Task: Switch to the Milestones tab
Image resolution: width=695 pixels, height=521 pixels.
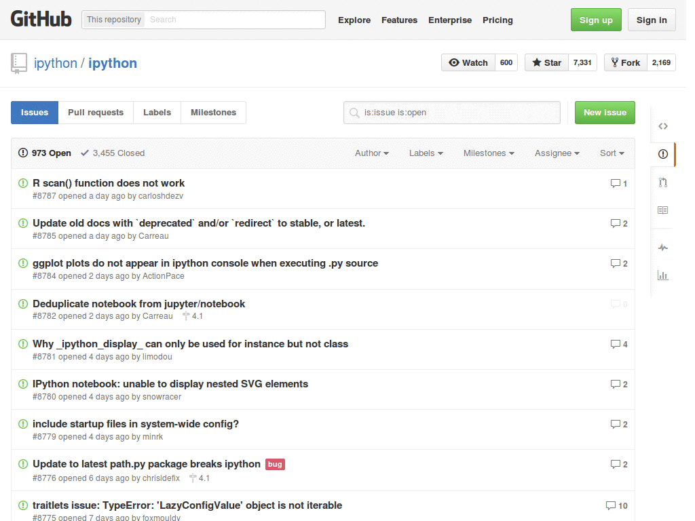Action: tap(213, 113)
